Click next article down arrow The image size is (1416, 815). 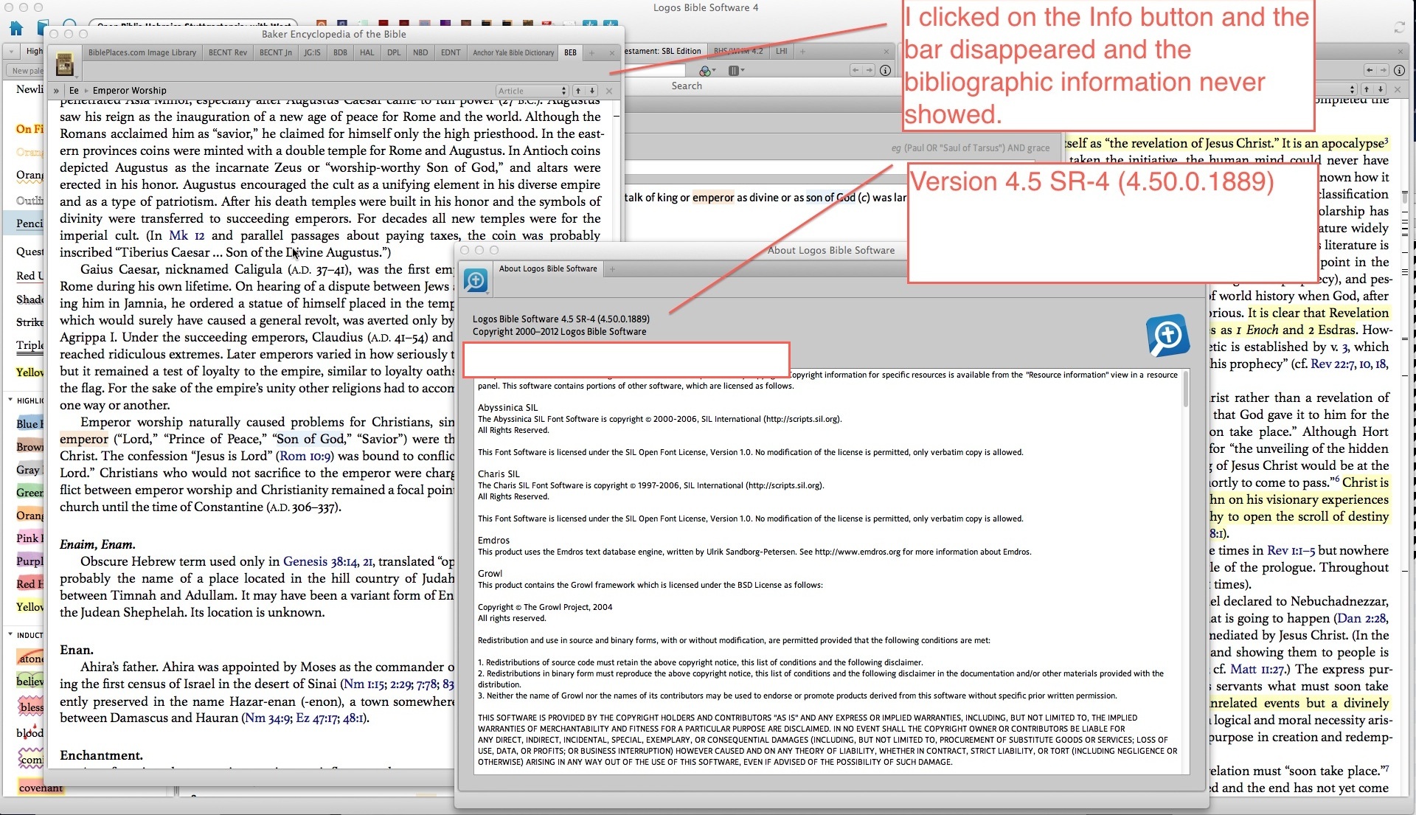point(592,91)
